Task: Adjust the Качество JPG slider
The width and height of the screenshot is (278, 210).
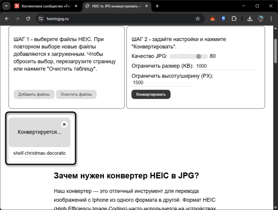Action: click(200, 56)
